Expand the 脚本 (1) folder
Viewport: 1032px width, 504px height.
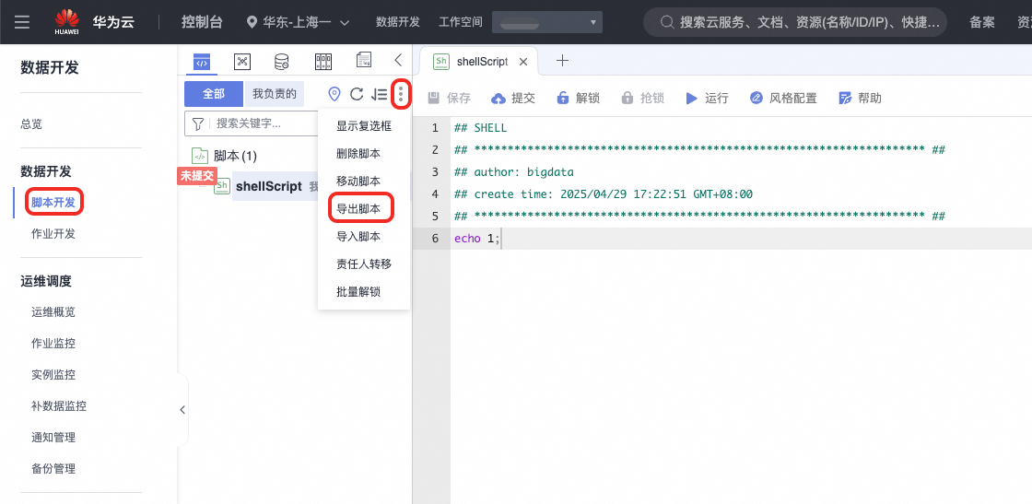click(x=235, y=156)
